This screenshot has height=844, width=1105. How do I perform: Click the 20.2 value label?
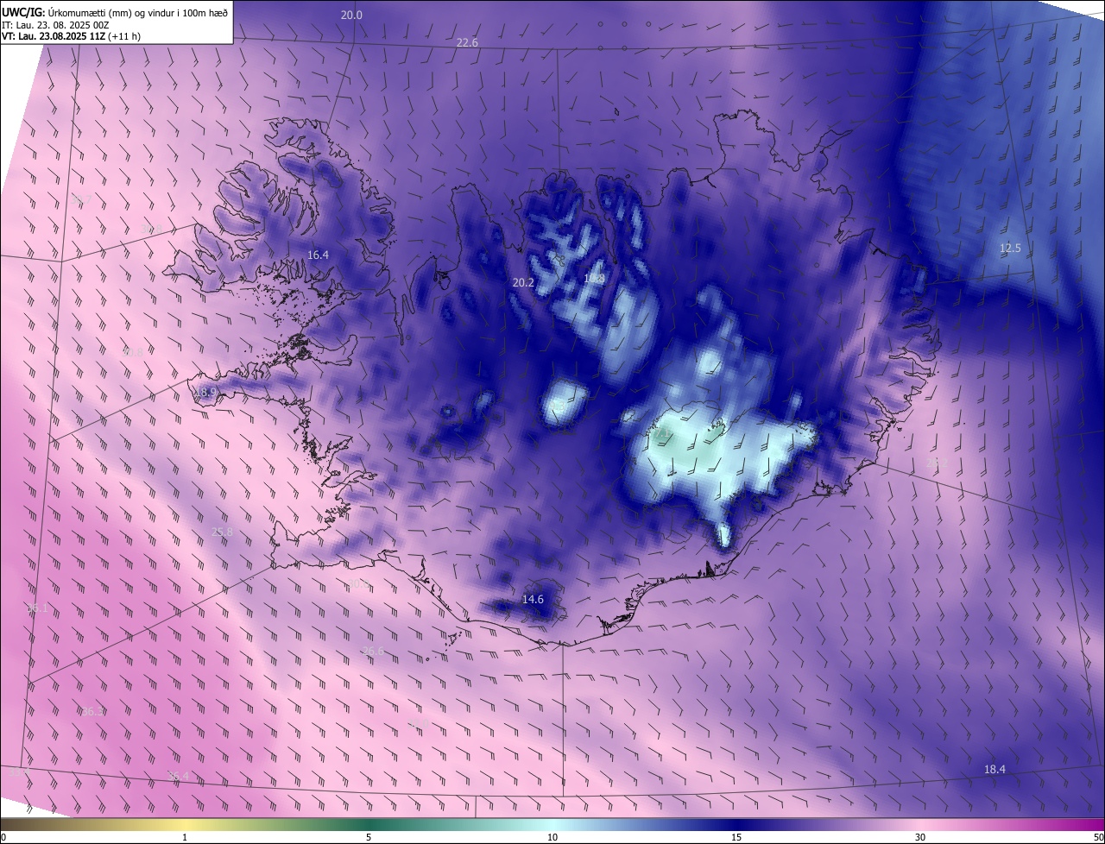(x=523, y=282)
